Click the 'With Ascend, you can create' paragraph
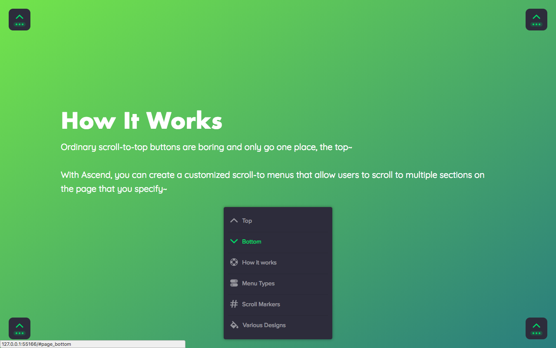This screenshot has width=556, height=348. (x=273, y=182)
